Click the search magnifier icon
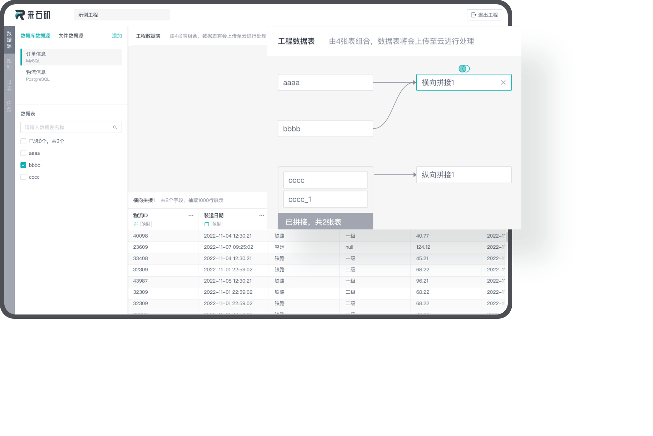This screenshot has width=653, height=436. (x=115, y=127)
